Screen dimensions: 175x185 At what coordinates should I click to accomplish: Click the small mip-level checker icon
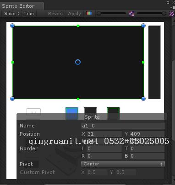pos(131,14)
